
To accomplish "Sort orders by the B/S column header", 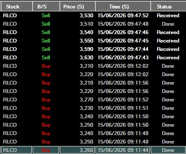I will [x=46, y=6].
